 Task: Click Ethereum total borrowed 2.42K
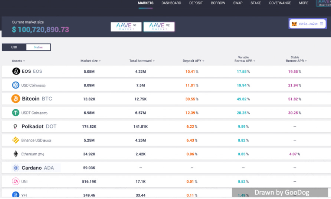(x=140, y=154)
